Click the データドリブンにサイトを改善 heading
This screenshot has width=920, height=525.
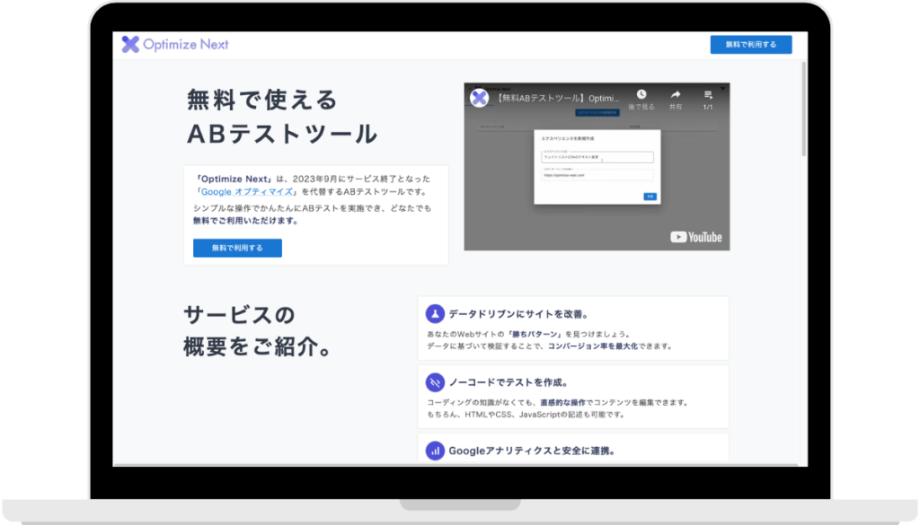click(x=518, y=314)
